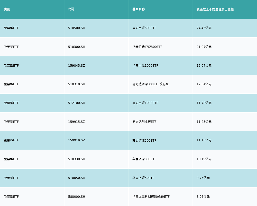Select fund code 510500.SH
The height and width of the screenshot is (206, 257).
pos(77,28)
